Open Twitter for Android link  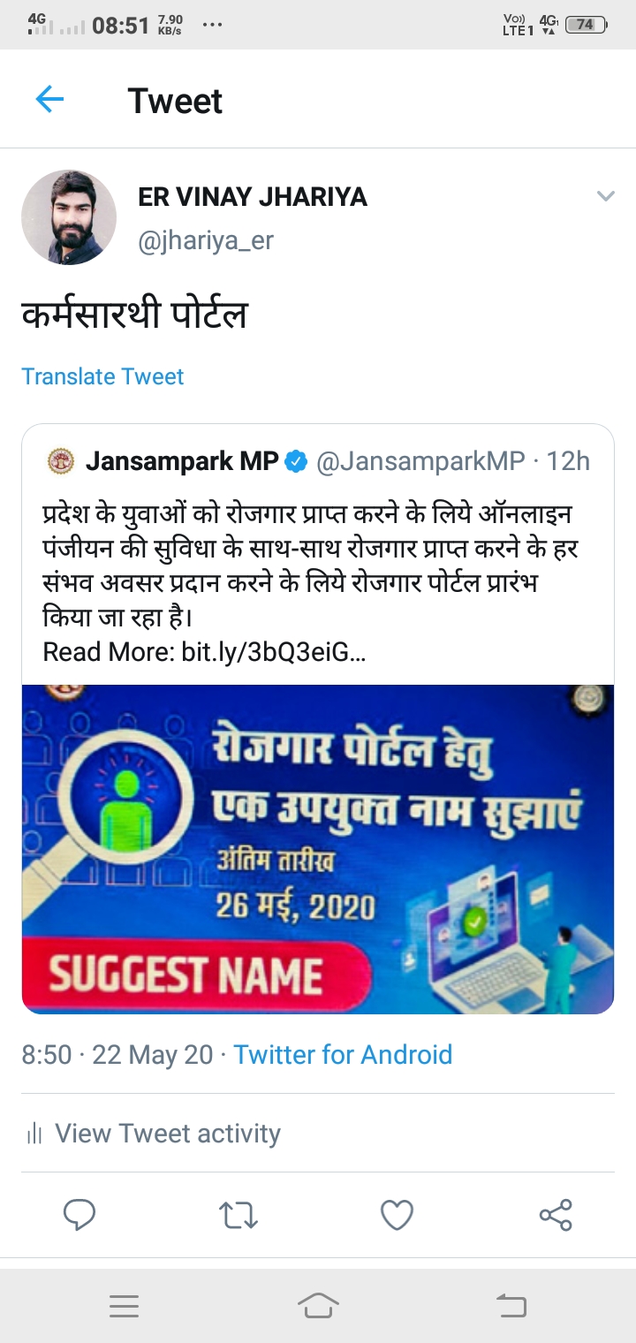343,1054
